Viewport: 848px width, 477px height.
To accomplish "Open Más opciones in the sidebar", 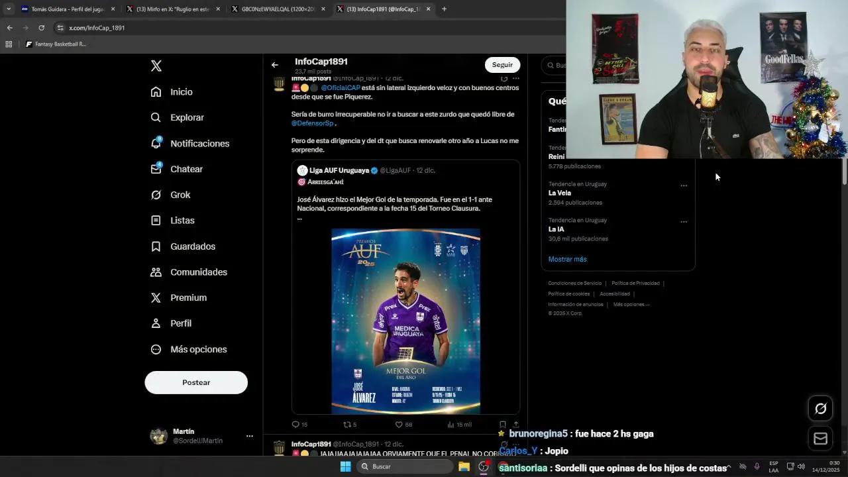I will 189,349.
